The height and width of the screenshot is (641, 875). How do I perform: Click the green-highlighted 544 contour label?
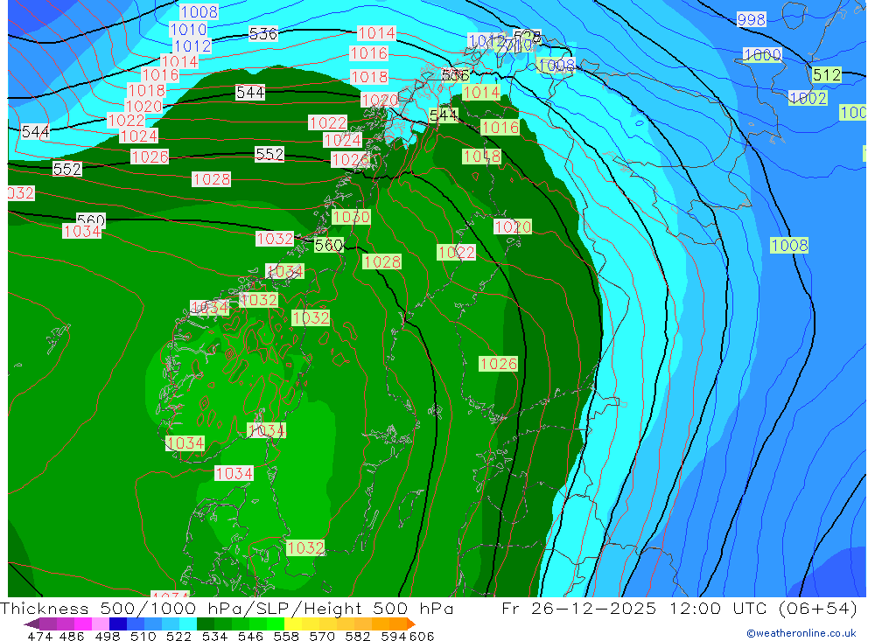point(444,115)
